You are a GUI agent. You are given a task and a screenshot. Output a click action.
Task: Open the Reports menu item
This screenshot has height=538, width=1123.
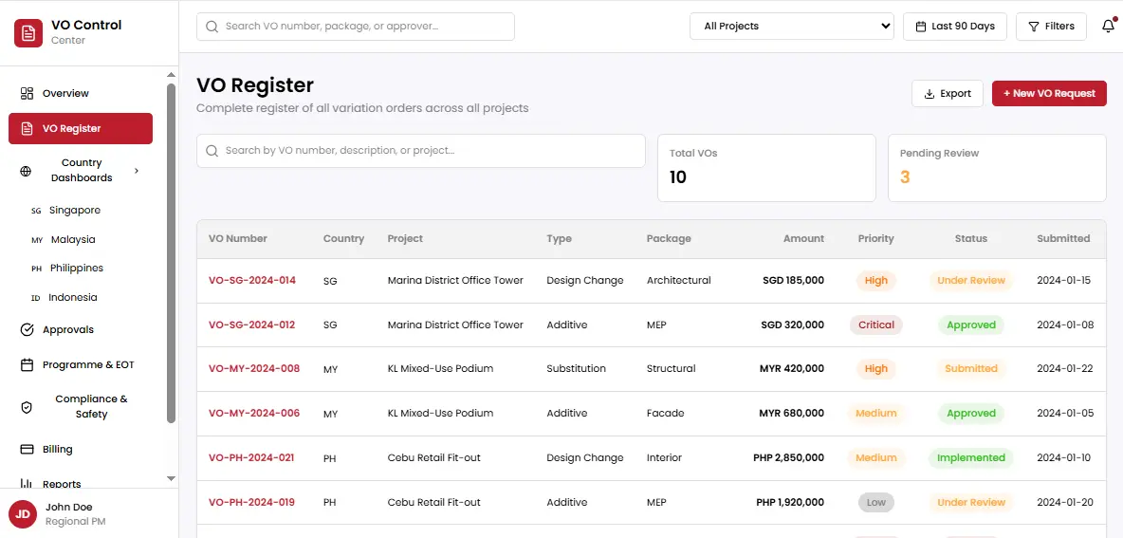tap(62, 484)
